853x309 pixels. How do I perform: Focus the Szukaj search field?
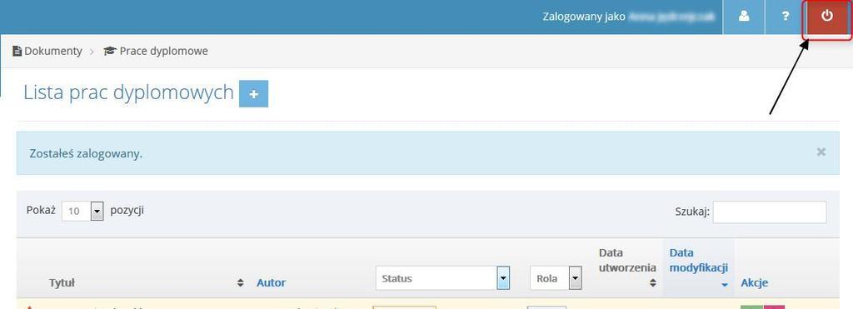point(769,212)
